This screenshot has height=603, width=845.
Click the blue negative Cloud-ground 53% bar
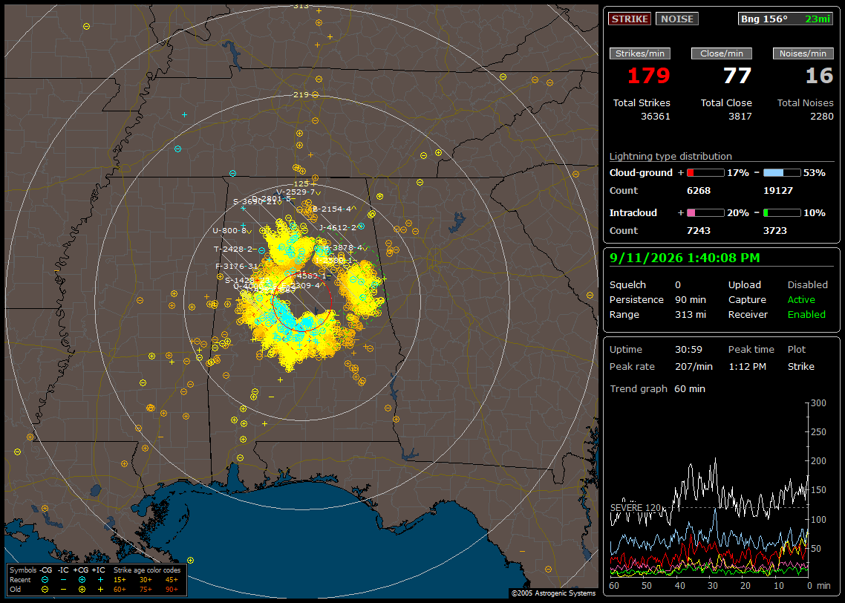coord(782,173)
